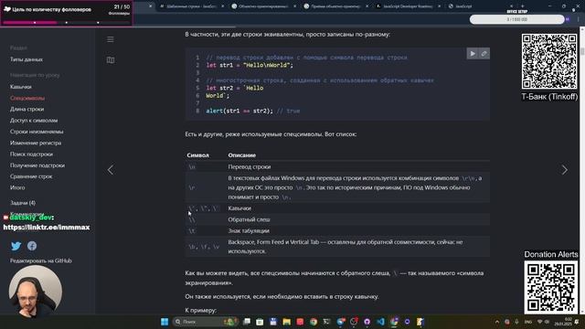Jump to the 'Строки неизменяемы' section
585x329 pixels.
click(37, 132)
